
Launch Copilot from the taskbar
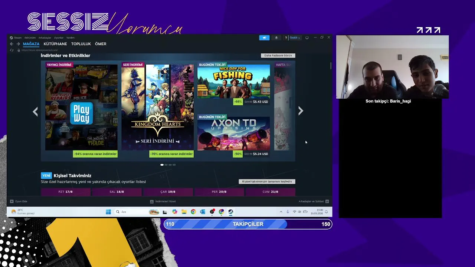coord(174,212)
